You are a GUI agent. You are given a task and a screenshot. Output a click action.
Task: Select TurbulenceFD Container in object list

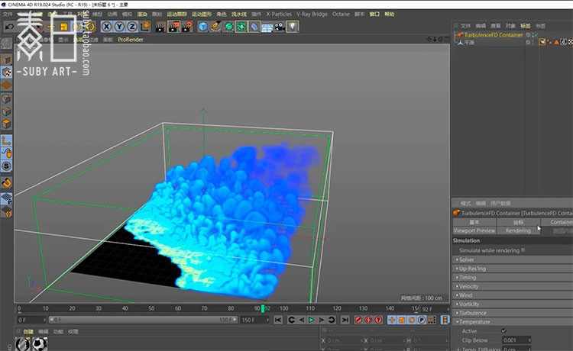(x=494, y=35)
